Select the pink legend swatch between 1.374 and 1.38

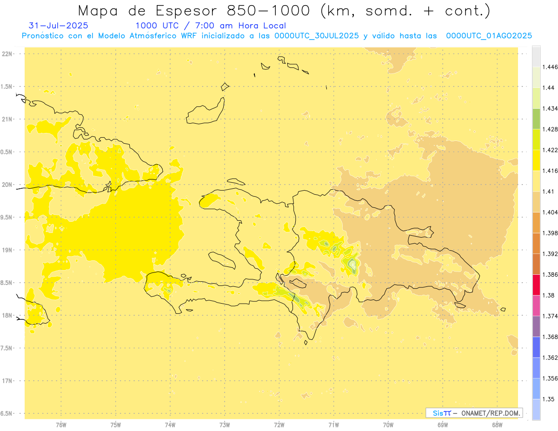click(536, 305)
